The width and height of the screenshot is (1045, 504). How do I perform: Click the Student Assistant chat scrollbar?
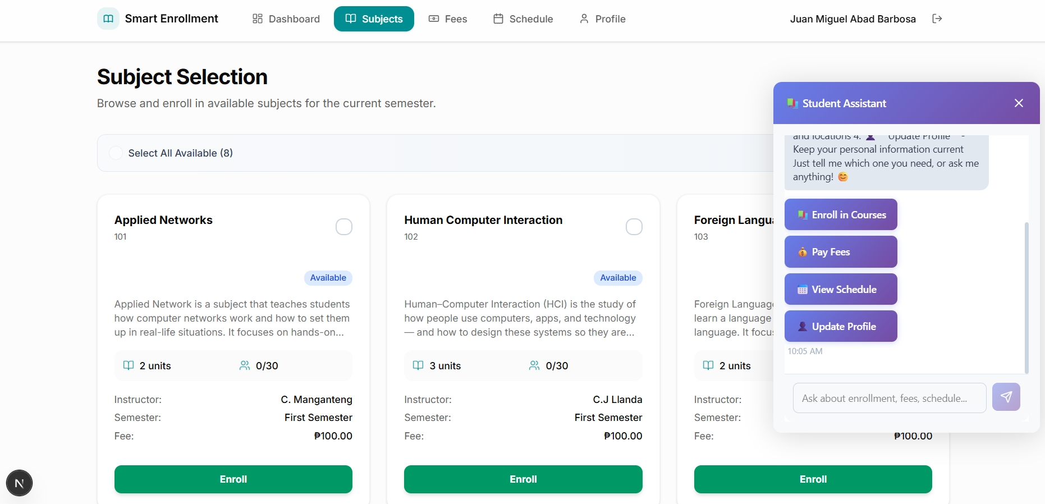pyautogui.click(x=1026, y=297)
